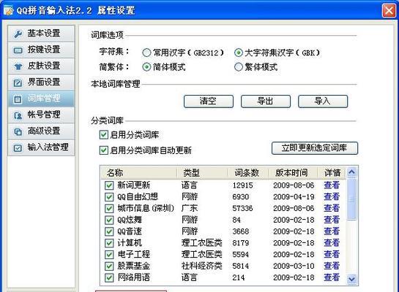Uncheck the QQ音速 dictionary checkbox

(x=109, y=231)
